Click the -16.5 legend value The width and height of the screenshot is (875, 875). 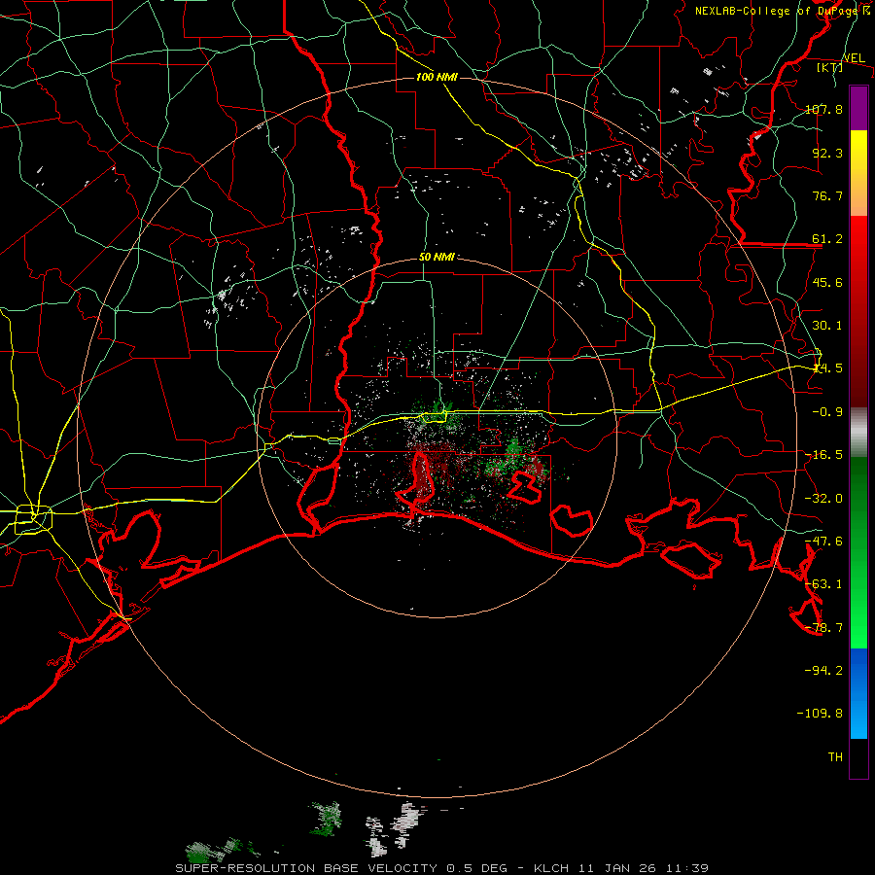(823, 455)
